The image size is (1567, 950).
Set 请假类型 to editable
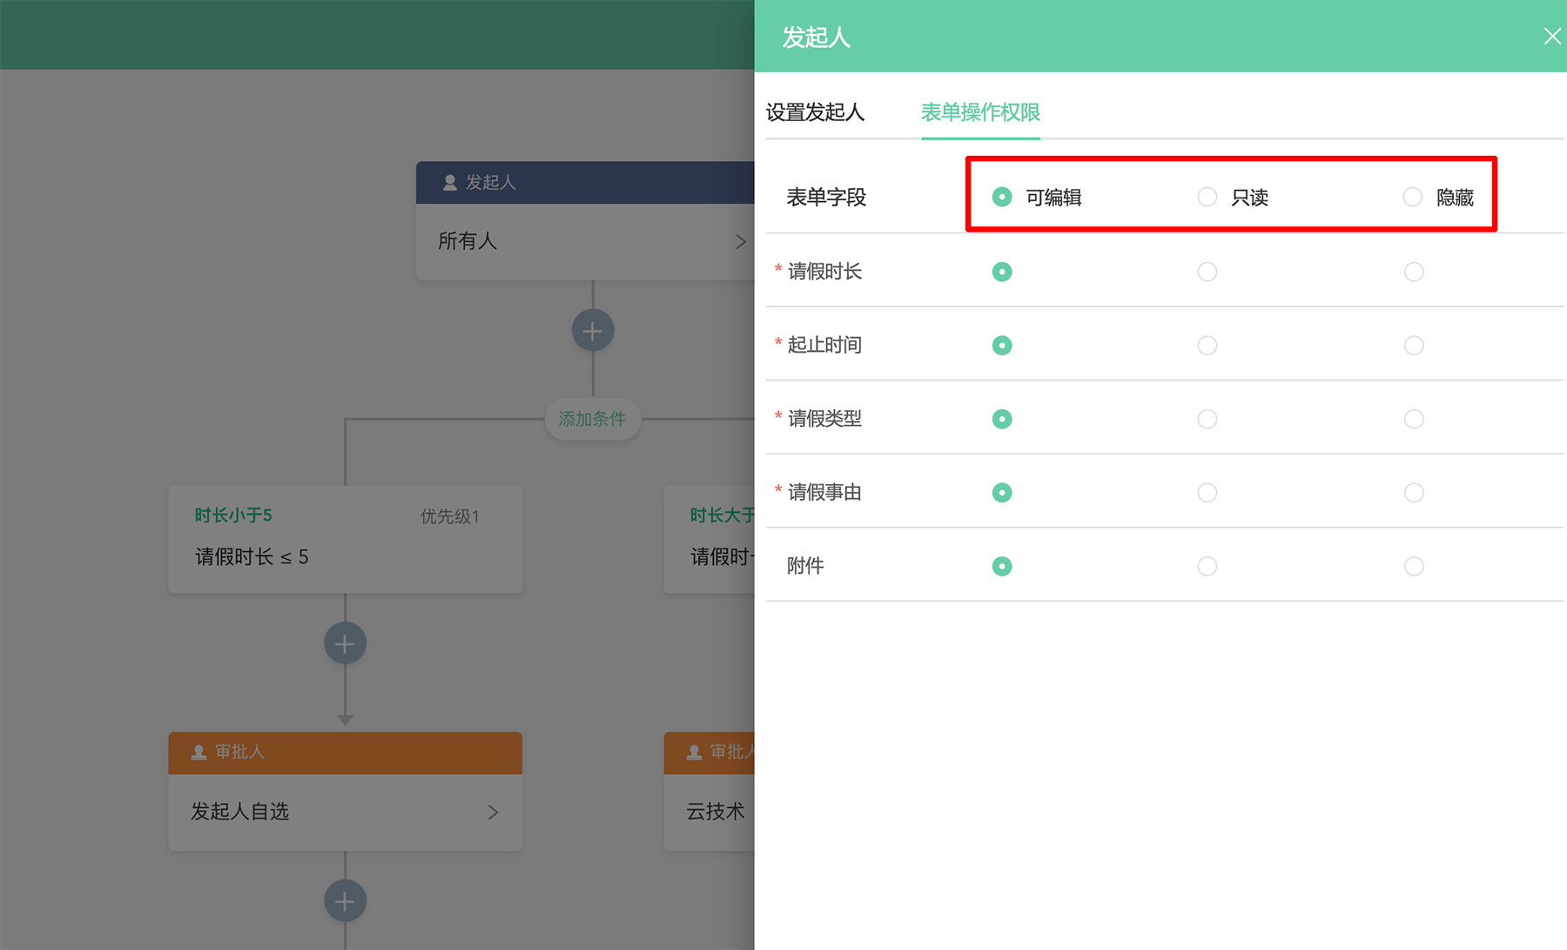pyautogui.click(x=1002, y=419)
